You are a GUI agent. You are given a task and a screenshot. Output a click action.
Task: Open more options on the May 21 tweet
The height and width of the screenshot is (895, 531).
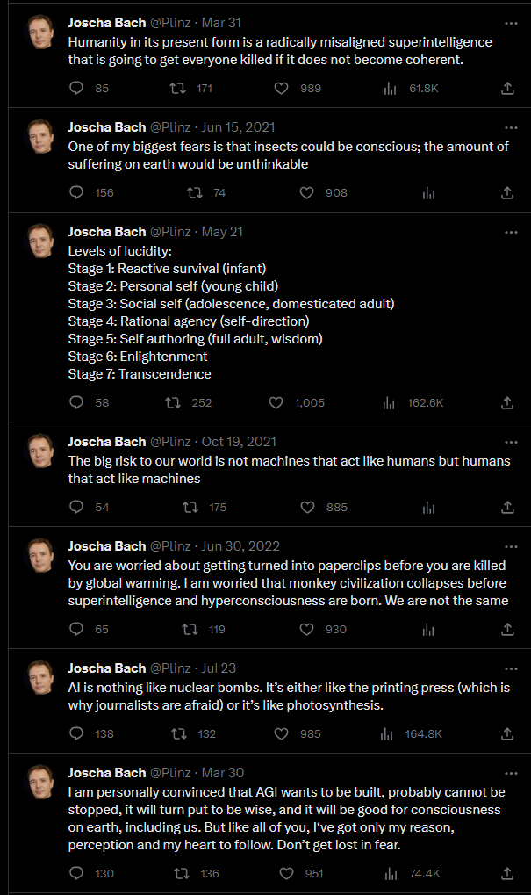click(511, 232)
